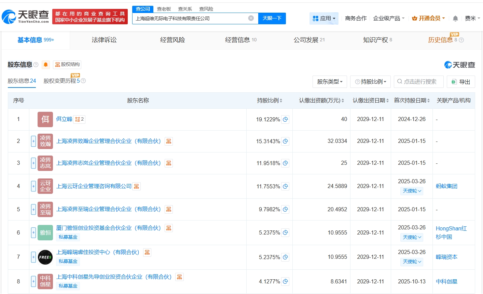
Task: Open the pie chart icon in 厦门雅恒 row
Action: 285,232
